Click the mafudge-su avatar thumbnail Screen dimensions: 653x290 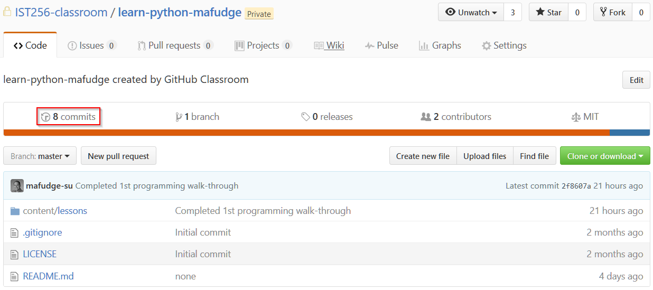(17, 186)
